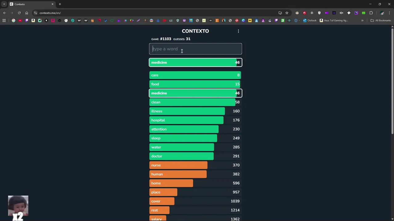Click the 'water' guess row
Image resolution: width=394 pixels, height=221 pixels.
(195, 147)
